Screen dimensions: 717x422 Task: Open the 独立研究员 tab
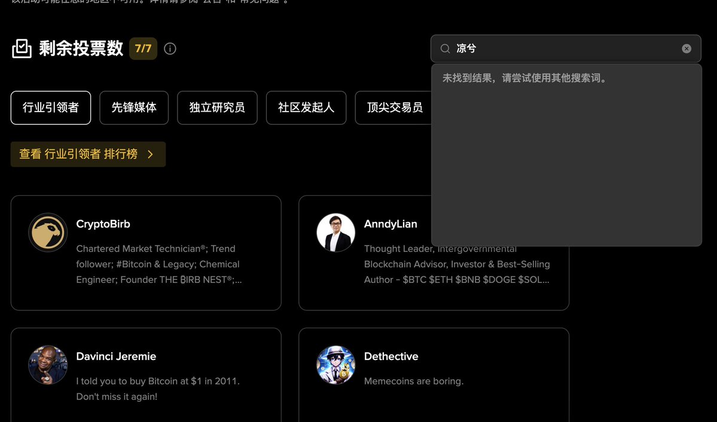click(217, 107)
